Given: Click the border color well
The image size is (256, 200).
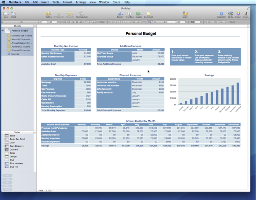Looking at the screenshot, I should 183,22.
